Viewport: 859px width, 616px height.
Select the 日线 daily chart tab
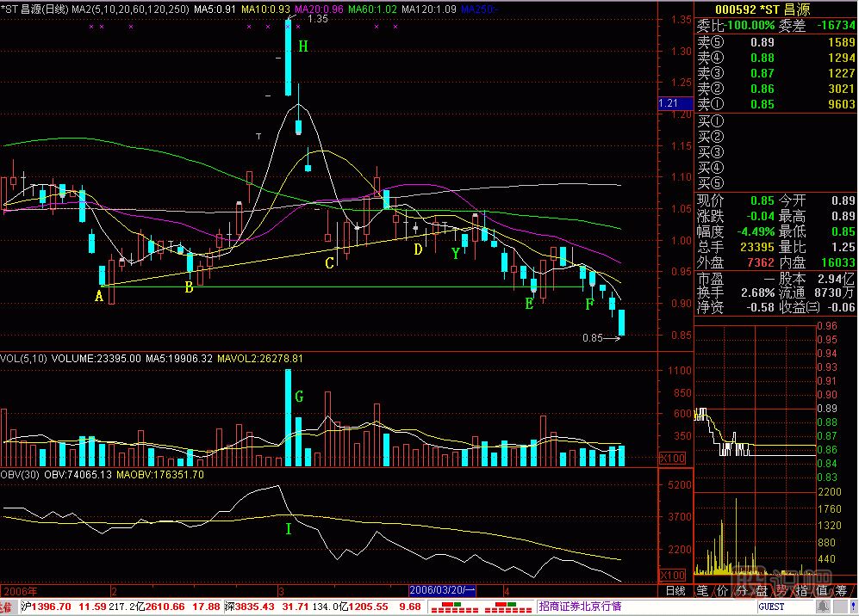pyautogui.click(x=675, y=591)
